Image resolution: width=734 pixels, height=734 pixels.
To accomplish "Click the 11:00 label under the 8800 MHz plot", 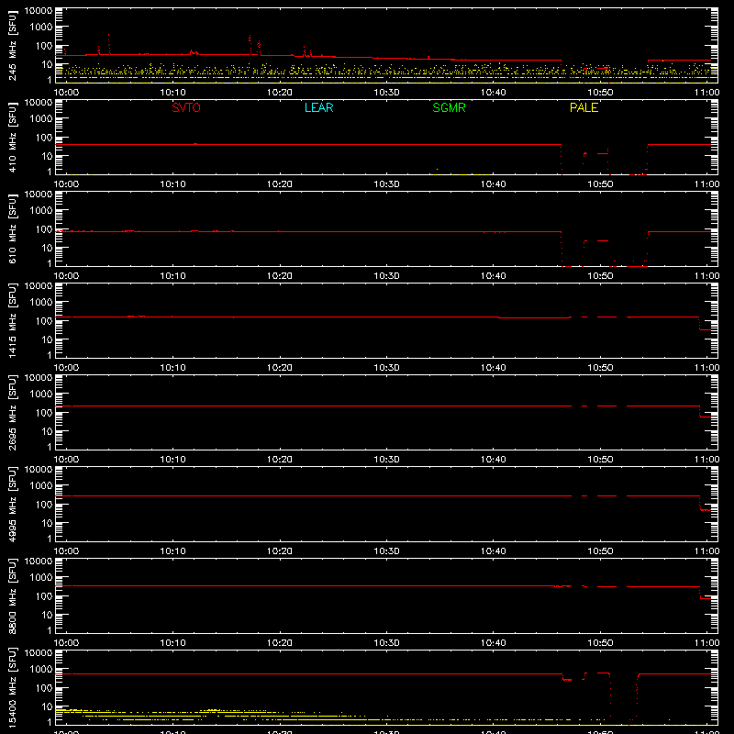I will click(x=706, y=643).
